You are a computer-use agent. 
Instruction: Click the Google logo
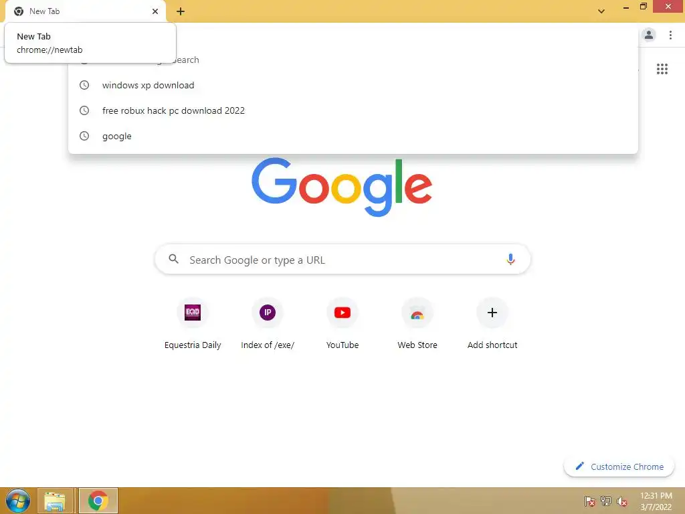pyautogui.click(x=342, y=187)
